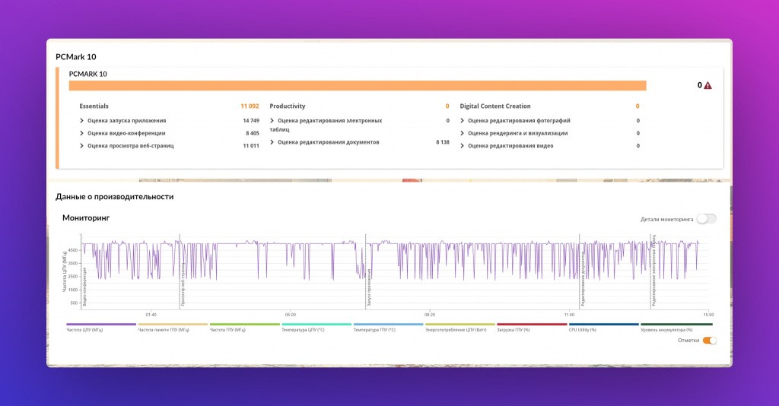Click chevron beside Оценка редактирования электронных таблиц
Image resolution: width=779 pixels, height=406 pixels.
pyautogui.click(x=272, y=120)
